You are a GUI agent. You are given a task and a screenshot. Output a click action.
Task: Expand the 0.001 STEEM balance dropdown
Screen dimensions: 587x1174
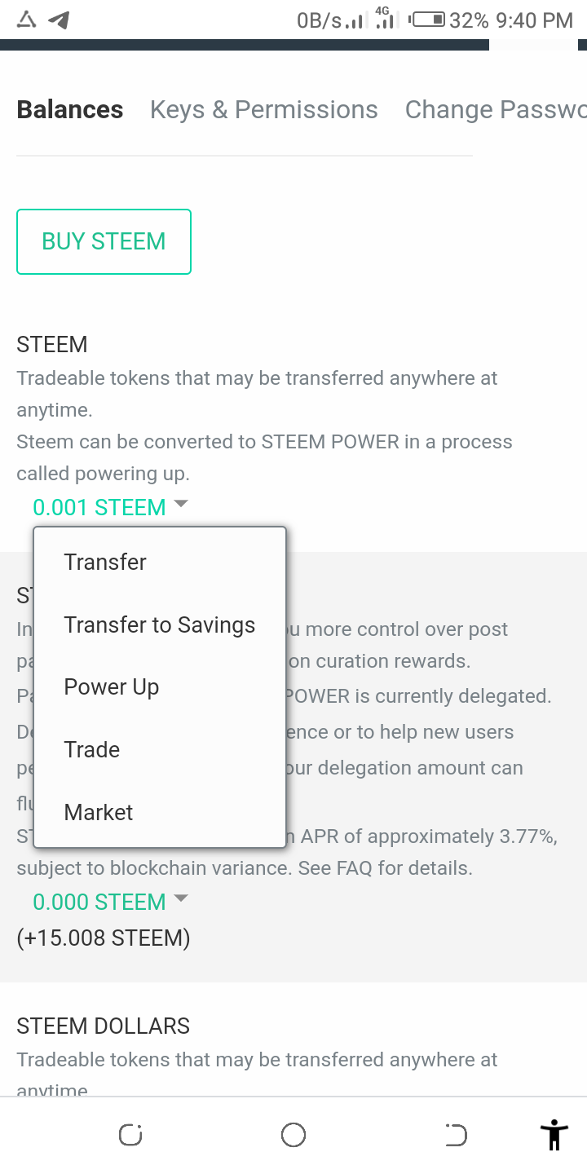pos(110,507)
